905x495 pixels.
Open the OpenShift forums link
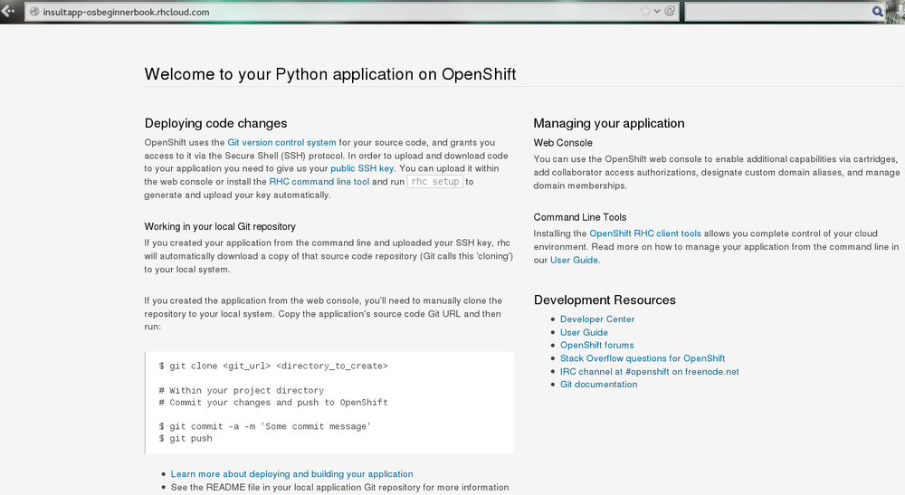tap(596, 345)
